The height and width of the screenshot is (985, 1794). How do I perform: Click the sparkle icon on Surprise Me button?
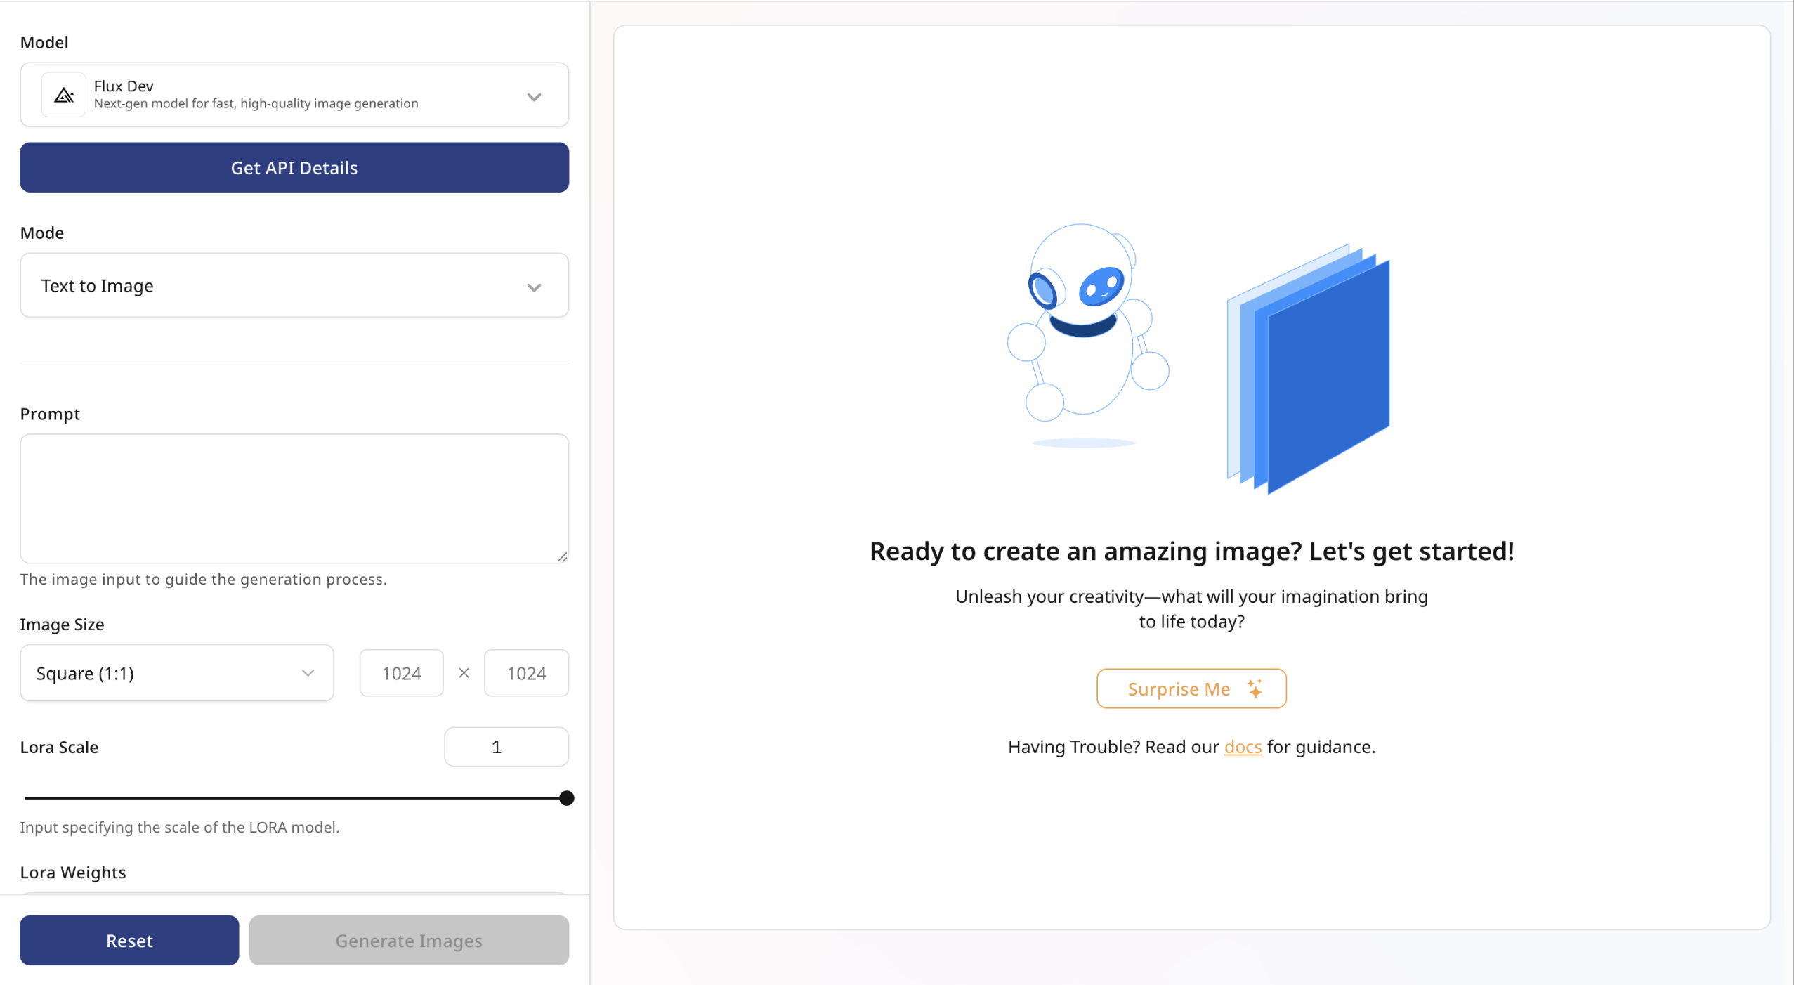click(x=1255, y=688)
